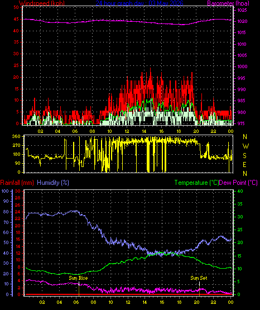260x310 pixels.
Task: Click the 40 °C temperature scale value
Action: pos(240,191)
